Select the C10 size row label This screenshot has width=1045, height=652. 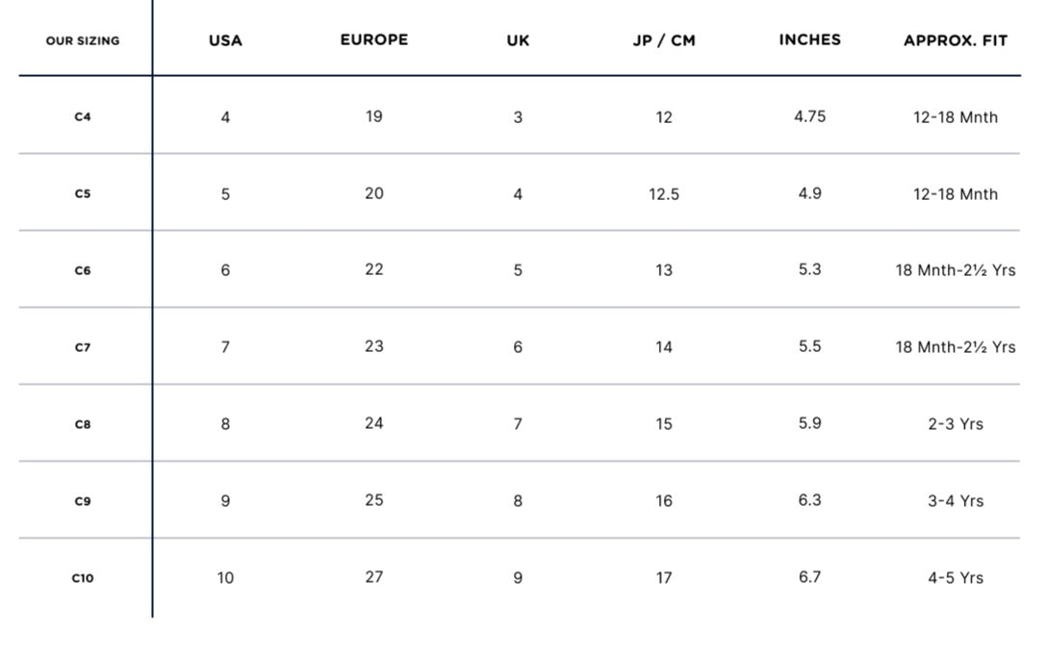pyautogui.click(x=83, y=578)
